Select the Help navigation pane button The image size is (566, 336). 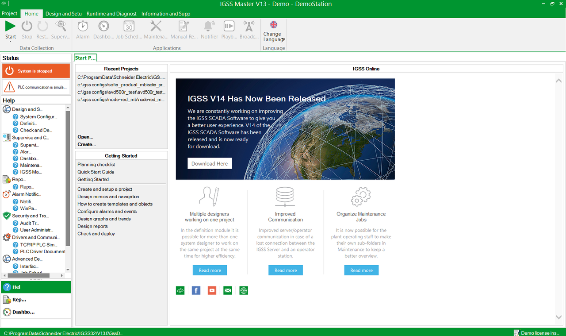[36, 287]
